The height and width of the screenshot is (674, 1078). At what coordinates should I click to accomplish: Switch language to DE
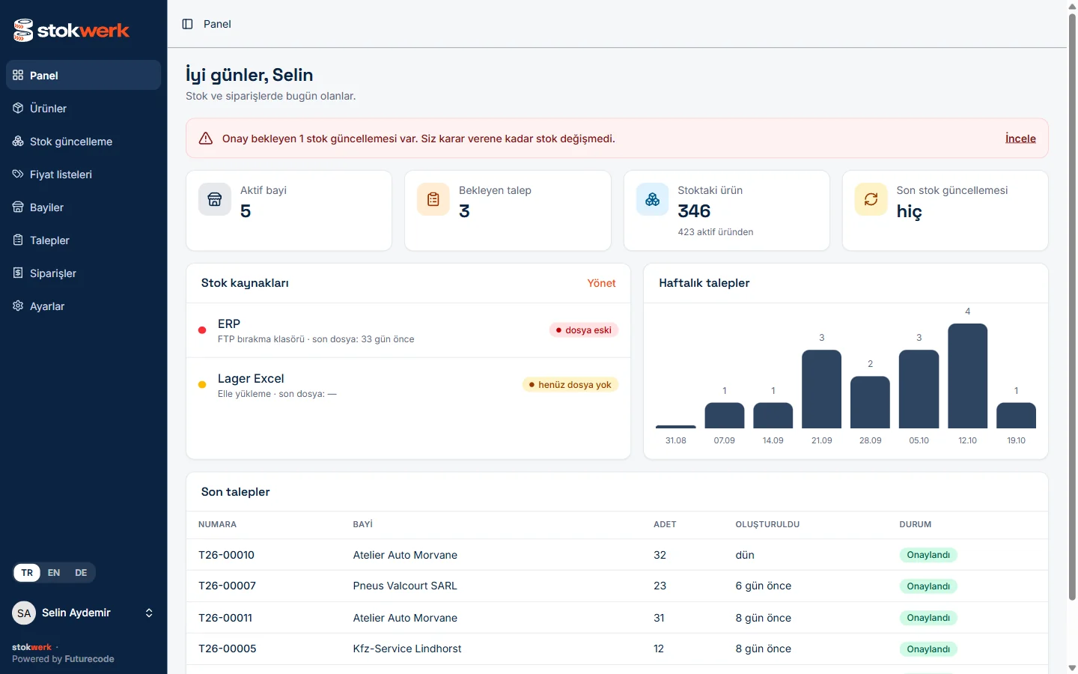point(81,573)
